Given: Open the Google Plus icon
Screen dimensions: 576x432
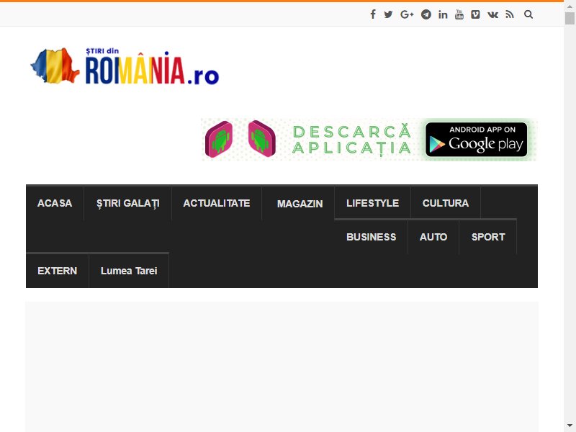Looking at the screenshot, I should (407, 14).
